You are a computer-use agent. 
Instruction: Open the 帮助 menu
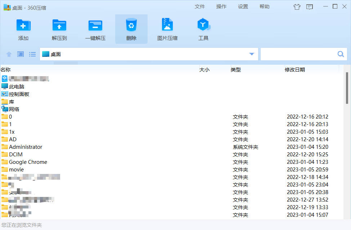pyautogui.click(x=264, y=7)
